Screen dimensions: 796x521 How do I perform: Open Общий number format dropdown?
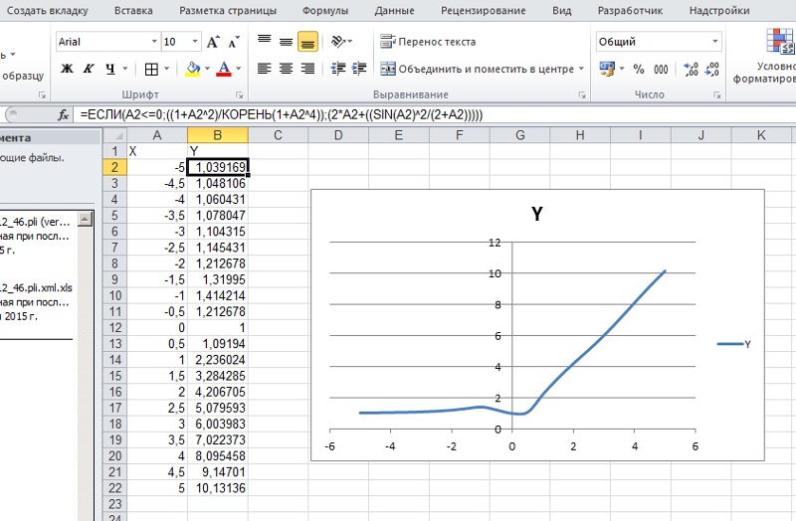click(714, 42)
